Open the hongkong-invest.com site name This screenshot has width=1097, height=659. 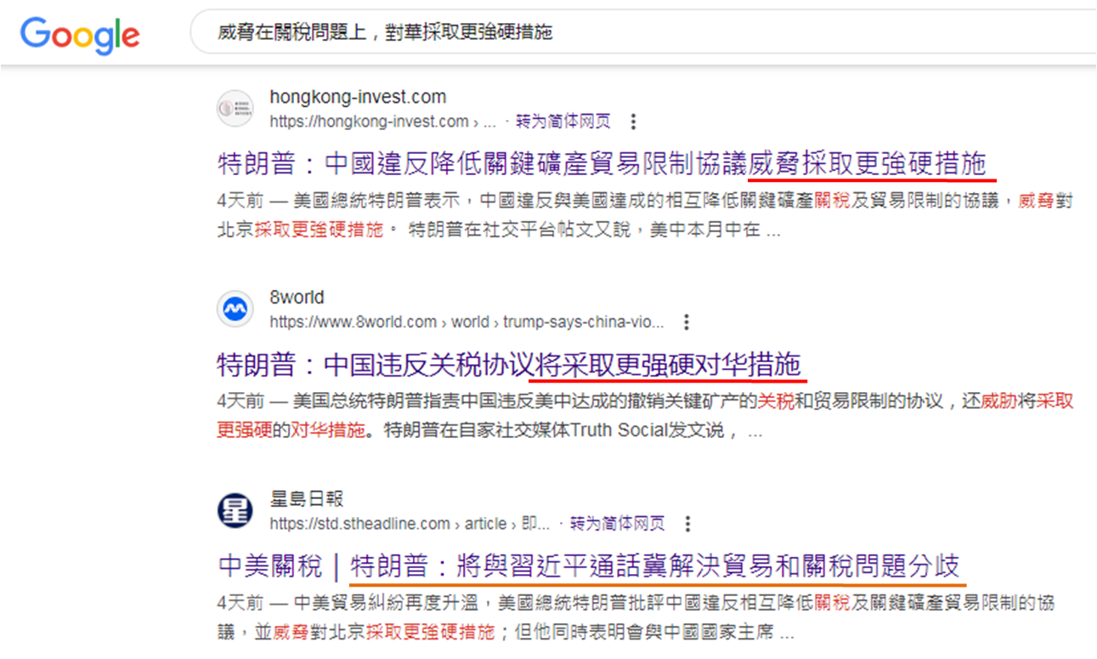pos(357,97)
